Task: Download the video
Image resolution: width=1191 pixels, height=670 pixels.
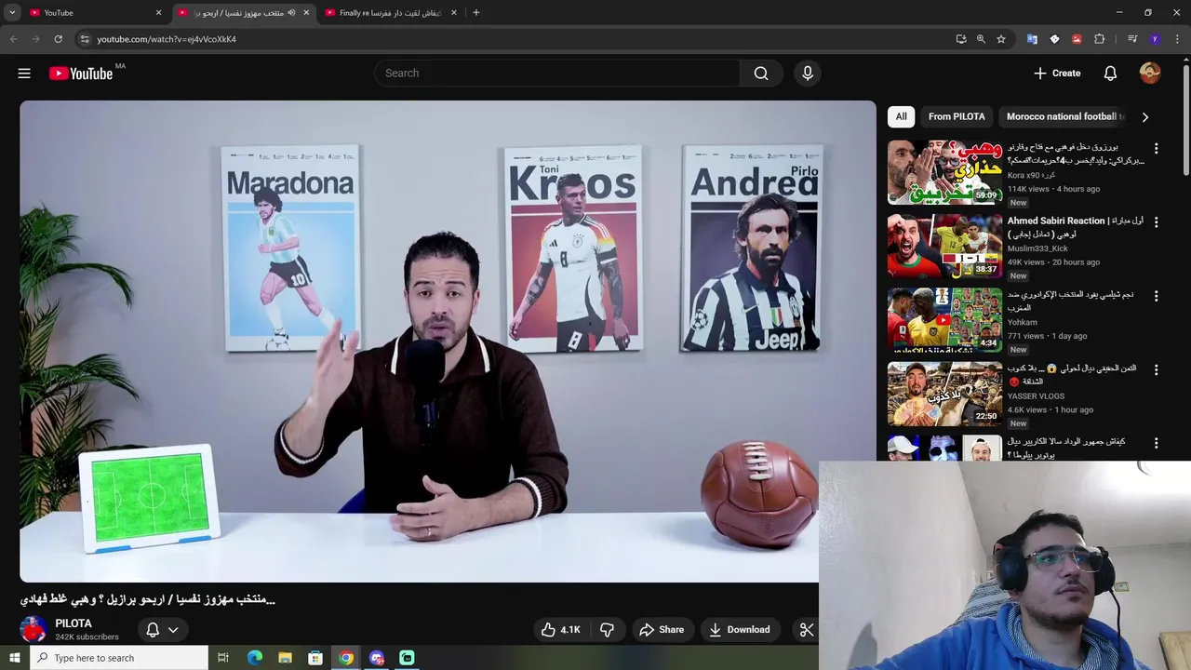Action: [740, 630]
